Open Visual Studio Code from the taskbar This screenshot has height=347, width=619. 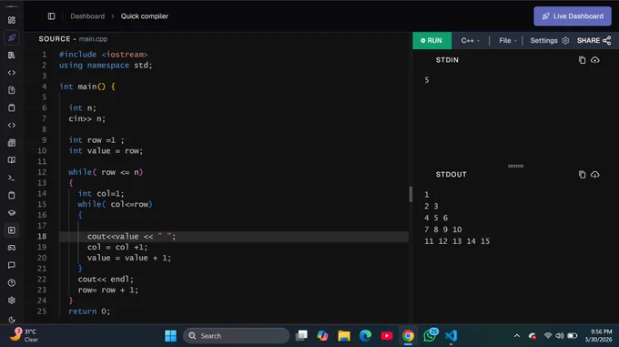pos(451,336)
